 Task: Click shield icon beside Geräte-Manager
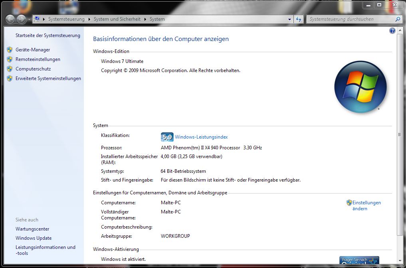tap(10, 50)
